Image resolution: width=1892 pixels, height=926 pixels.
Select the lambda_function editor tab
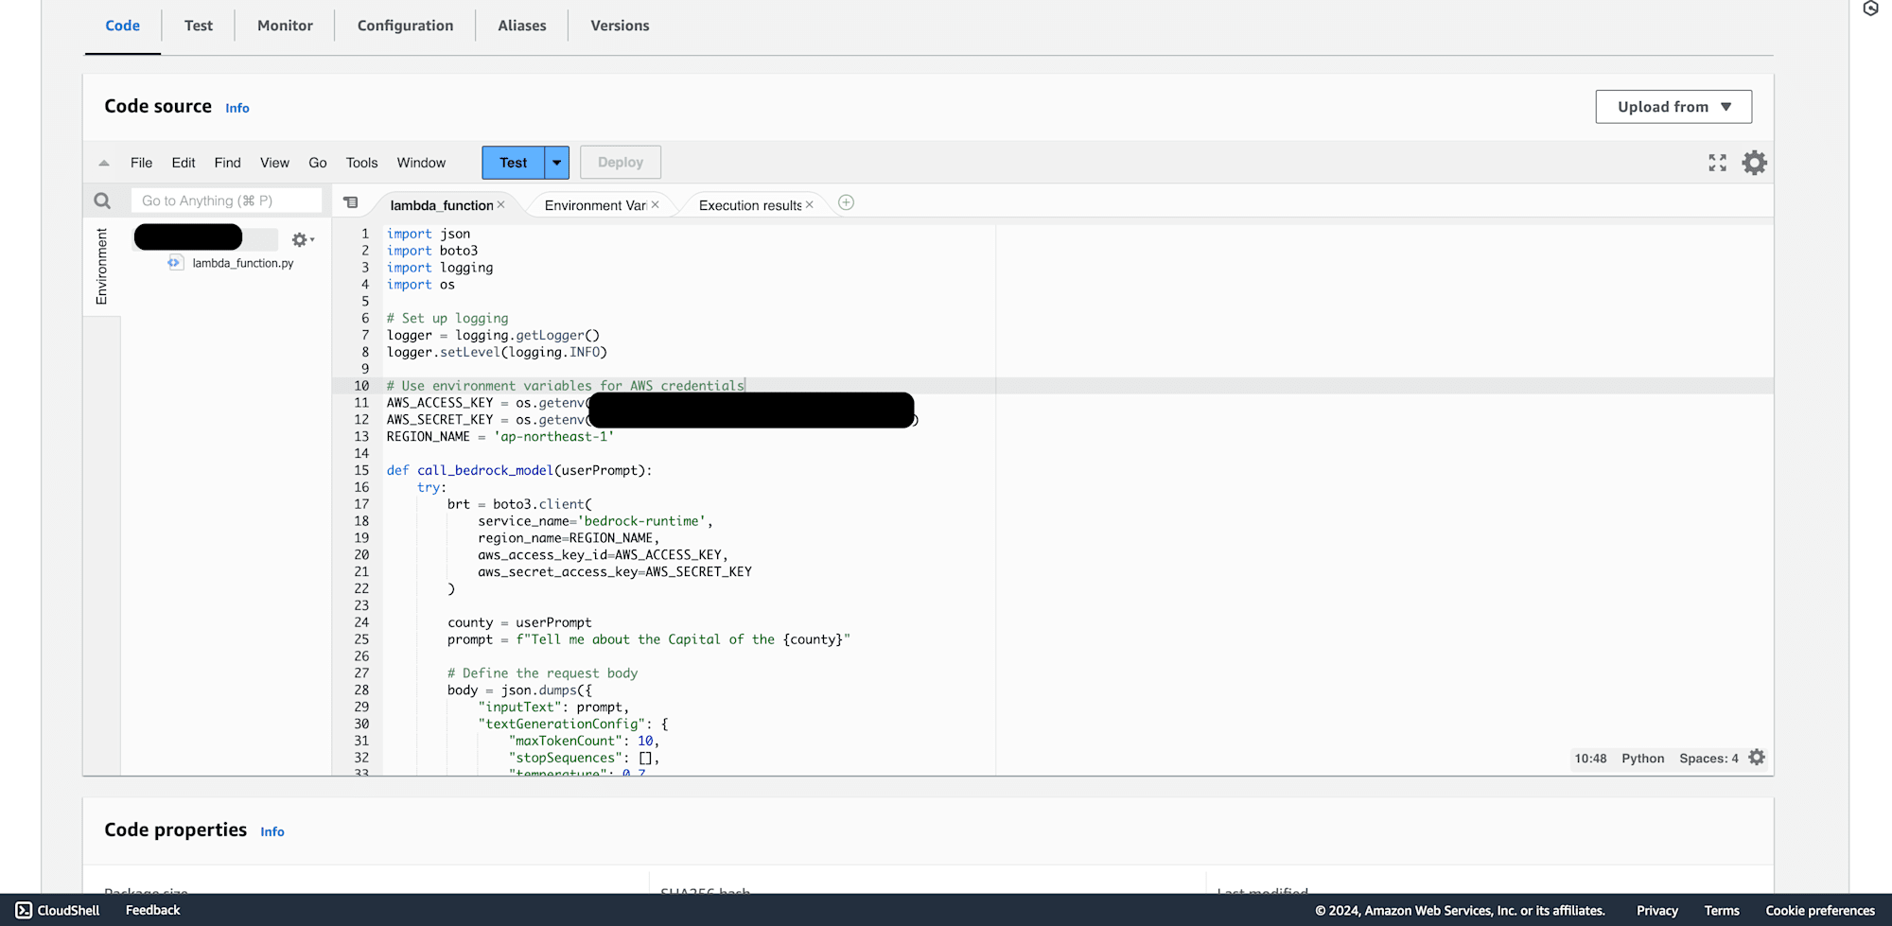pos(442,205)
